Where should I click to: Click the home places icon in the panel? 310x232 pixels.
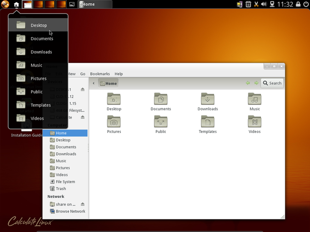[17, 4]
